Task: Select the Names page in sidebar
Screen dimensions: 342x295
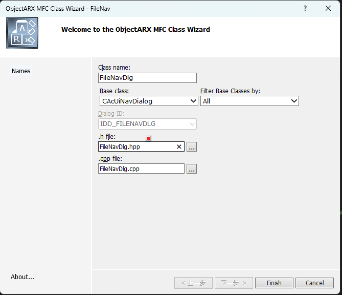Action: pyautogui.click(x=21, y=71)
